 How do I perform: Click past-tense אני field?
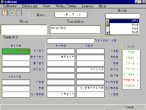coord(90,51)
